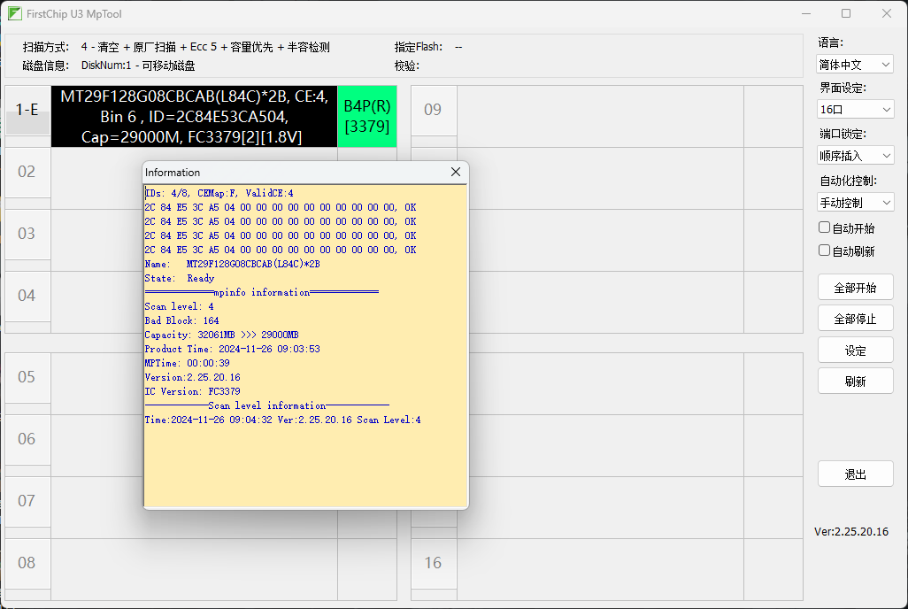908x609 pixels.
Task: Select port slot 09
Action: tap(433, 110)
